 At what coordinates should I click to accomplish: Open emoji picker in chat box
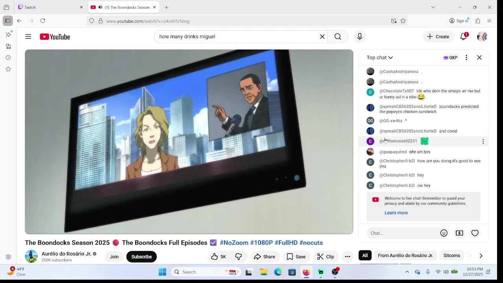444,233
